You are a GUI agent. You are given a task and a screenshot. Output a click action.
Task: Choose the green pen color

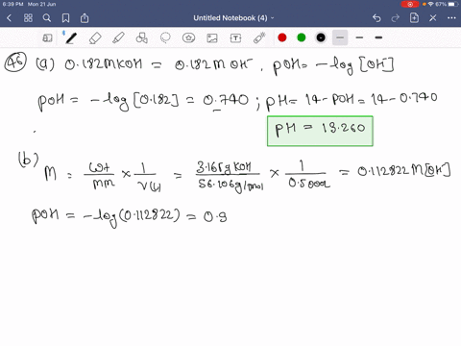pos(302,37)
